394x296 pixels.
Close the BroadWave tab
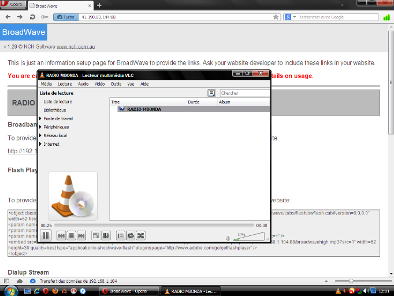tap(90, 6)
